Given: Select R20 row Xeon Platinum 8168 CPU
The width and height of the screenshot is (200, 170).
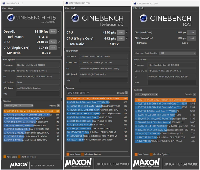Looking at the screenshot, I should coord(97,110).
